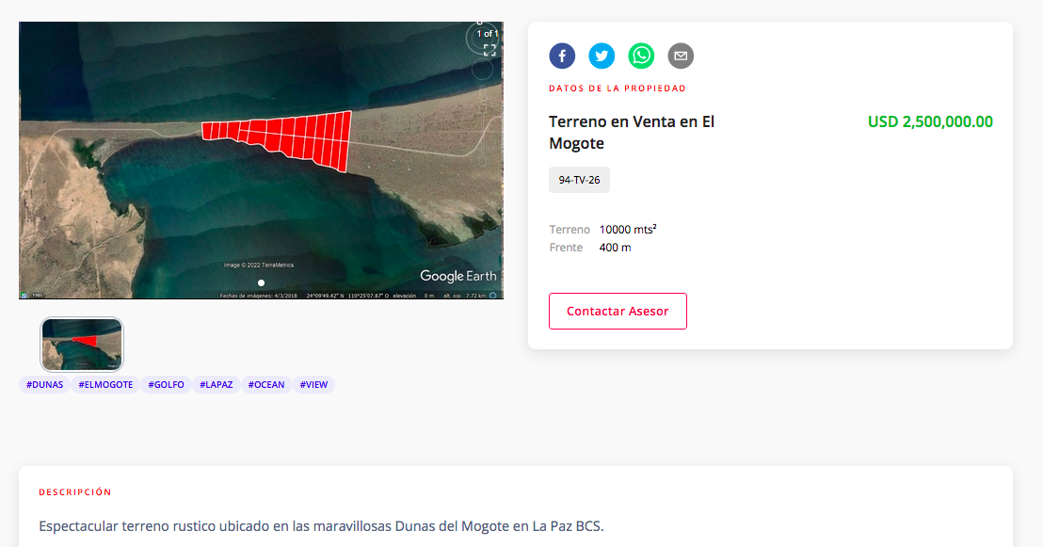This screenshot has width=1043, height=547.
Task: Click the 94-TV-26 property code badge
Action: [x=579, y=180]
